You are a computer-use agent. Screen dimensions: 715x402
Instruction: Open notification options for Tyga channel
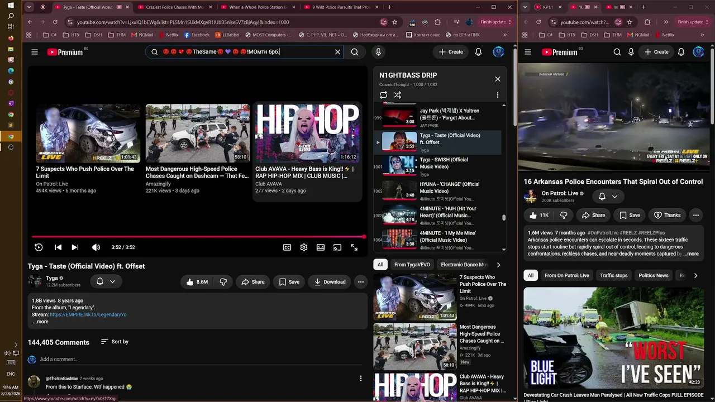tap(106, 282)
